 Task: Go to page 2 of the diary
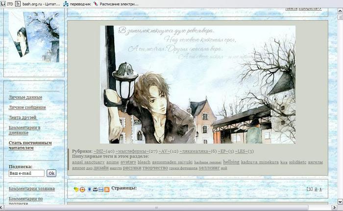(316, 189)
